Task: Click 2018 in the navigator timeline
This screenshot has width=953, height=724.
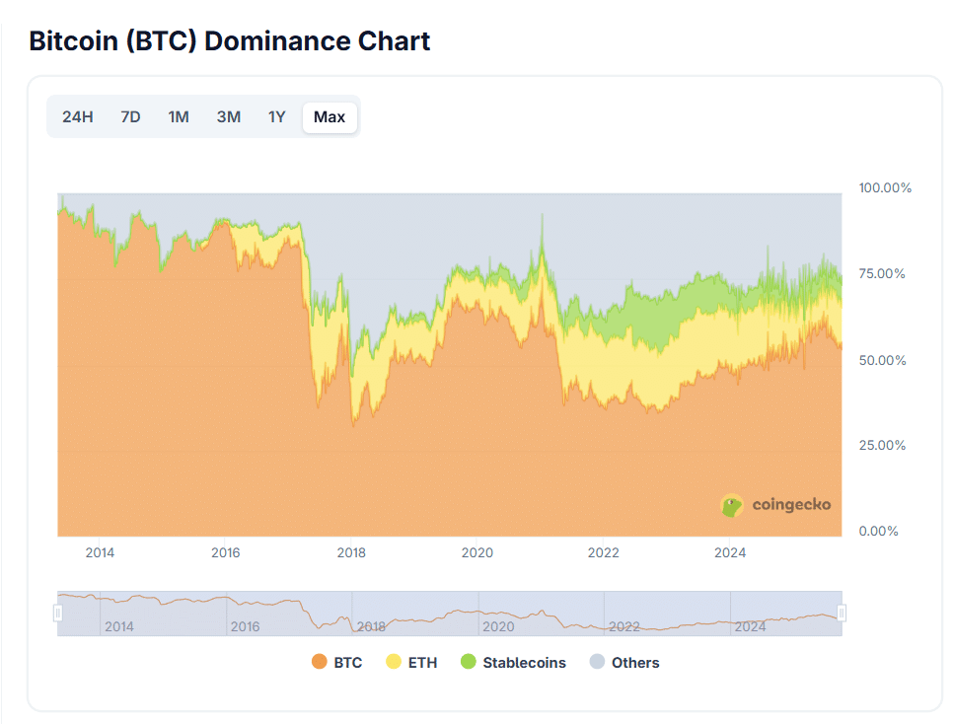Action: click(x=371, y=626)
